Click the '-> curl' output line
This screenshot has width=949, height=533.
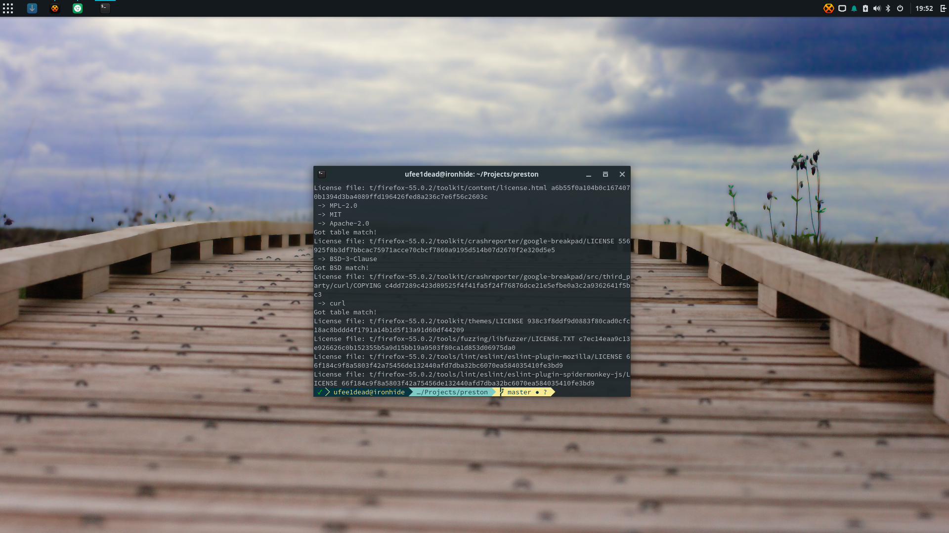point(331,304)
